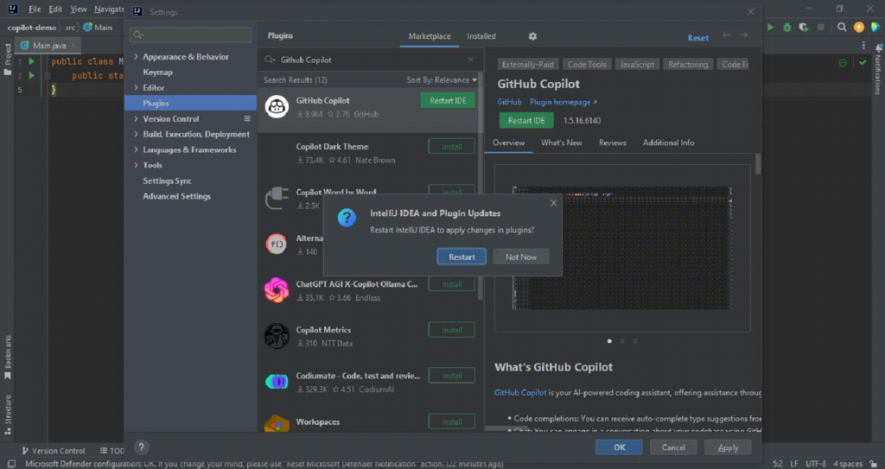Viewport: 885px width, 469px height.
Task: Open the Additional Info tab
Action: (668, 143)
